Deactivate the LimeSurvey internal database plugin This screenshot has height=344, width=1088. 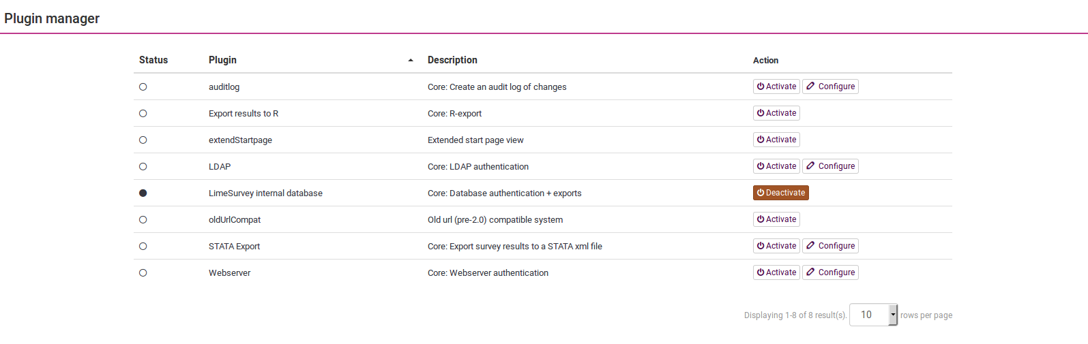pyautogui.click(x=780, y=193)
